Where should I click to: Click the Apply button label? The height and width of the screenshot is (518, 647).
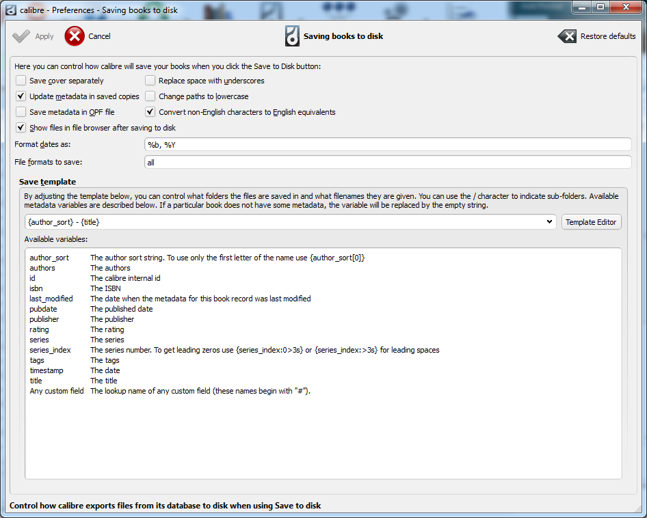44,36
